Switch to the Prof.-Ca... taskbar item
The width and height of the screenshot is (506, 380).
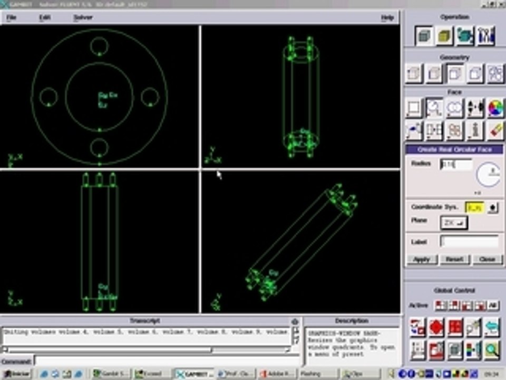tap(236, 374)
